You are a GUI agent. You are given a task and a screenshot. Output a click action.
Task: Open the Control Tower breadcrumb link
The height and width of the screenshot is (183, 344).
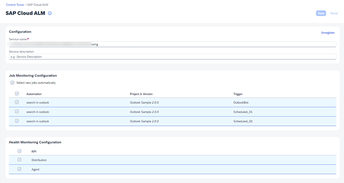pos(15,5)
